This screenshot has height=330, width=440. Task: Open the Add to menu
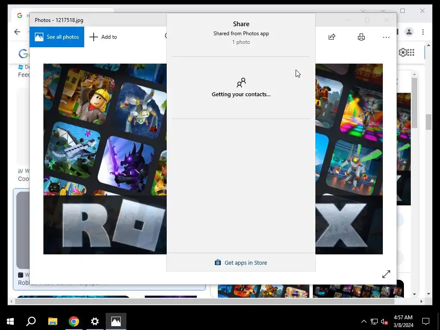click(x=103, y=37)
